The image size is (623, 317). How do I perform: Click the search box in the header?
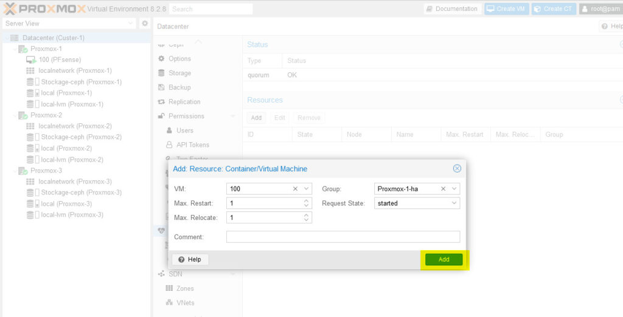[211, 9]
